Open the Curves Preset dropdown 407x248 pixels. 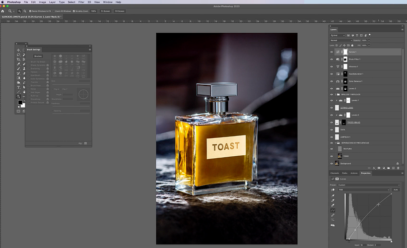(x=368, y=185)
